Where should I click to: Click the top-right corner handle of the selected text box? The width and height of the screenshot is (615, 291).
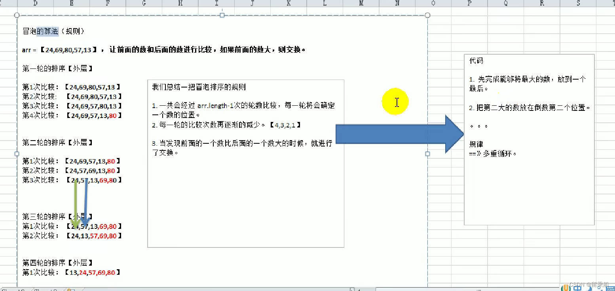(427, 15)
